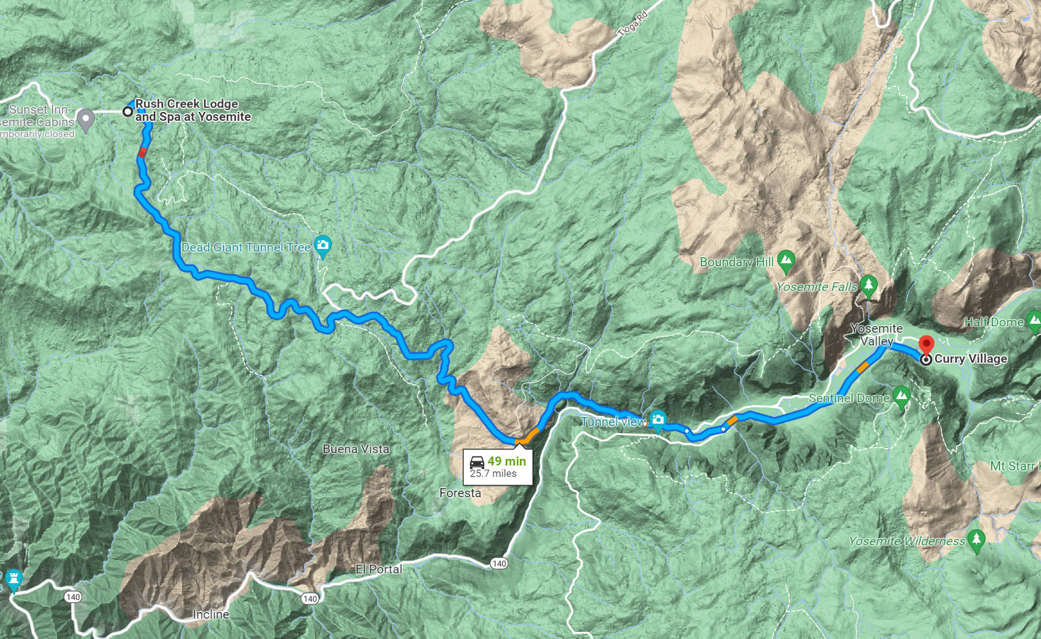Click the Curry Village label
Viewport: 1041px width, 639px height.
[970, 358]
